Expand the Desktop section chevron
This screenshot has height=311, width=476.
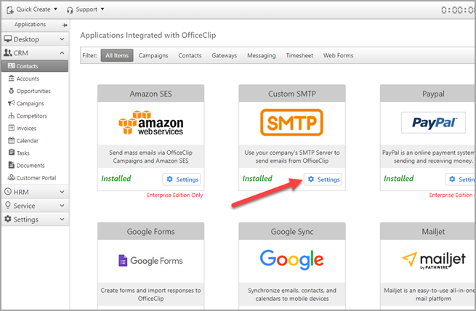click(x=62, y=39)
